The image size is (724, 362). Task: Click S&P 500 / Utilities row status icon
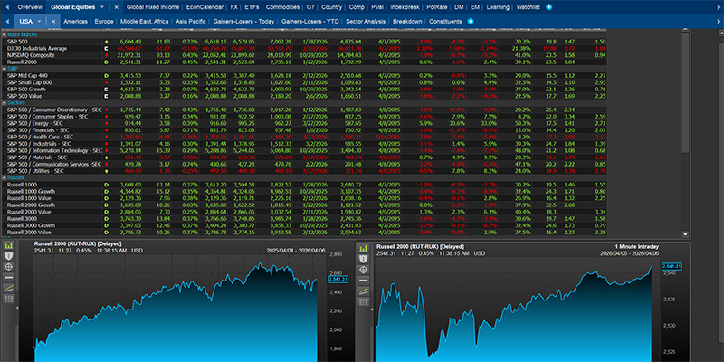107,171
